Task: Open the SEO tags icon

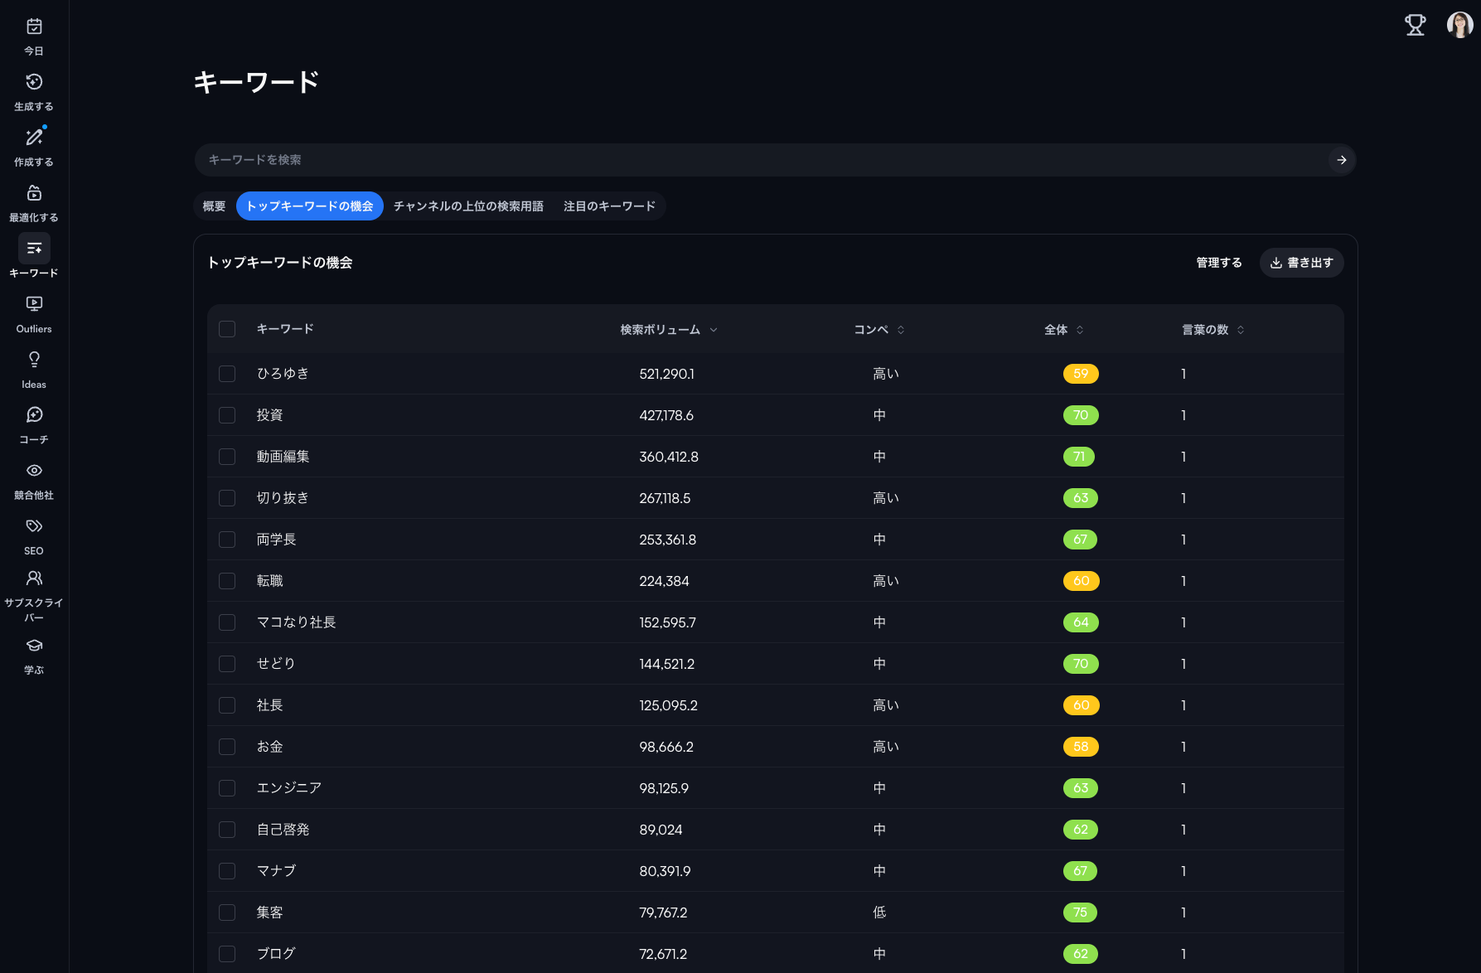Action: tap(34, 526)
